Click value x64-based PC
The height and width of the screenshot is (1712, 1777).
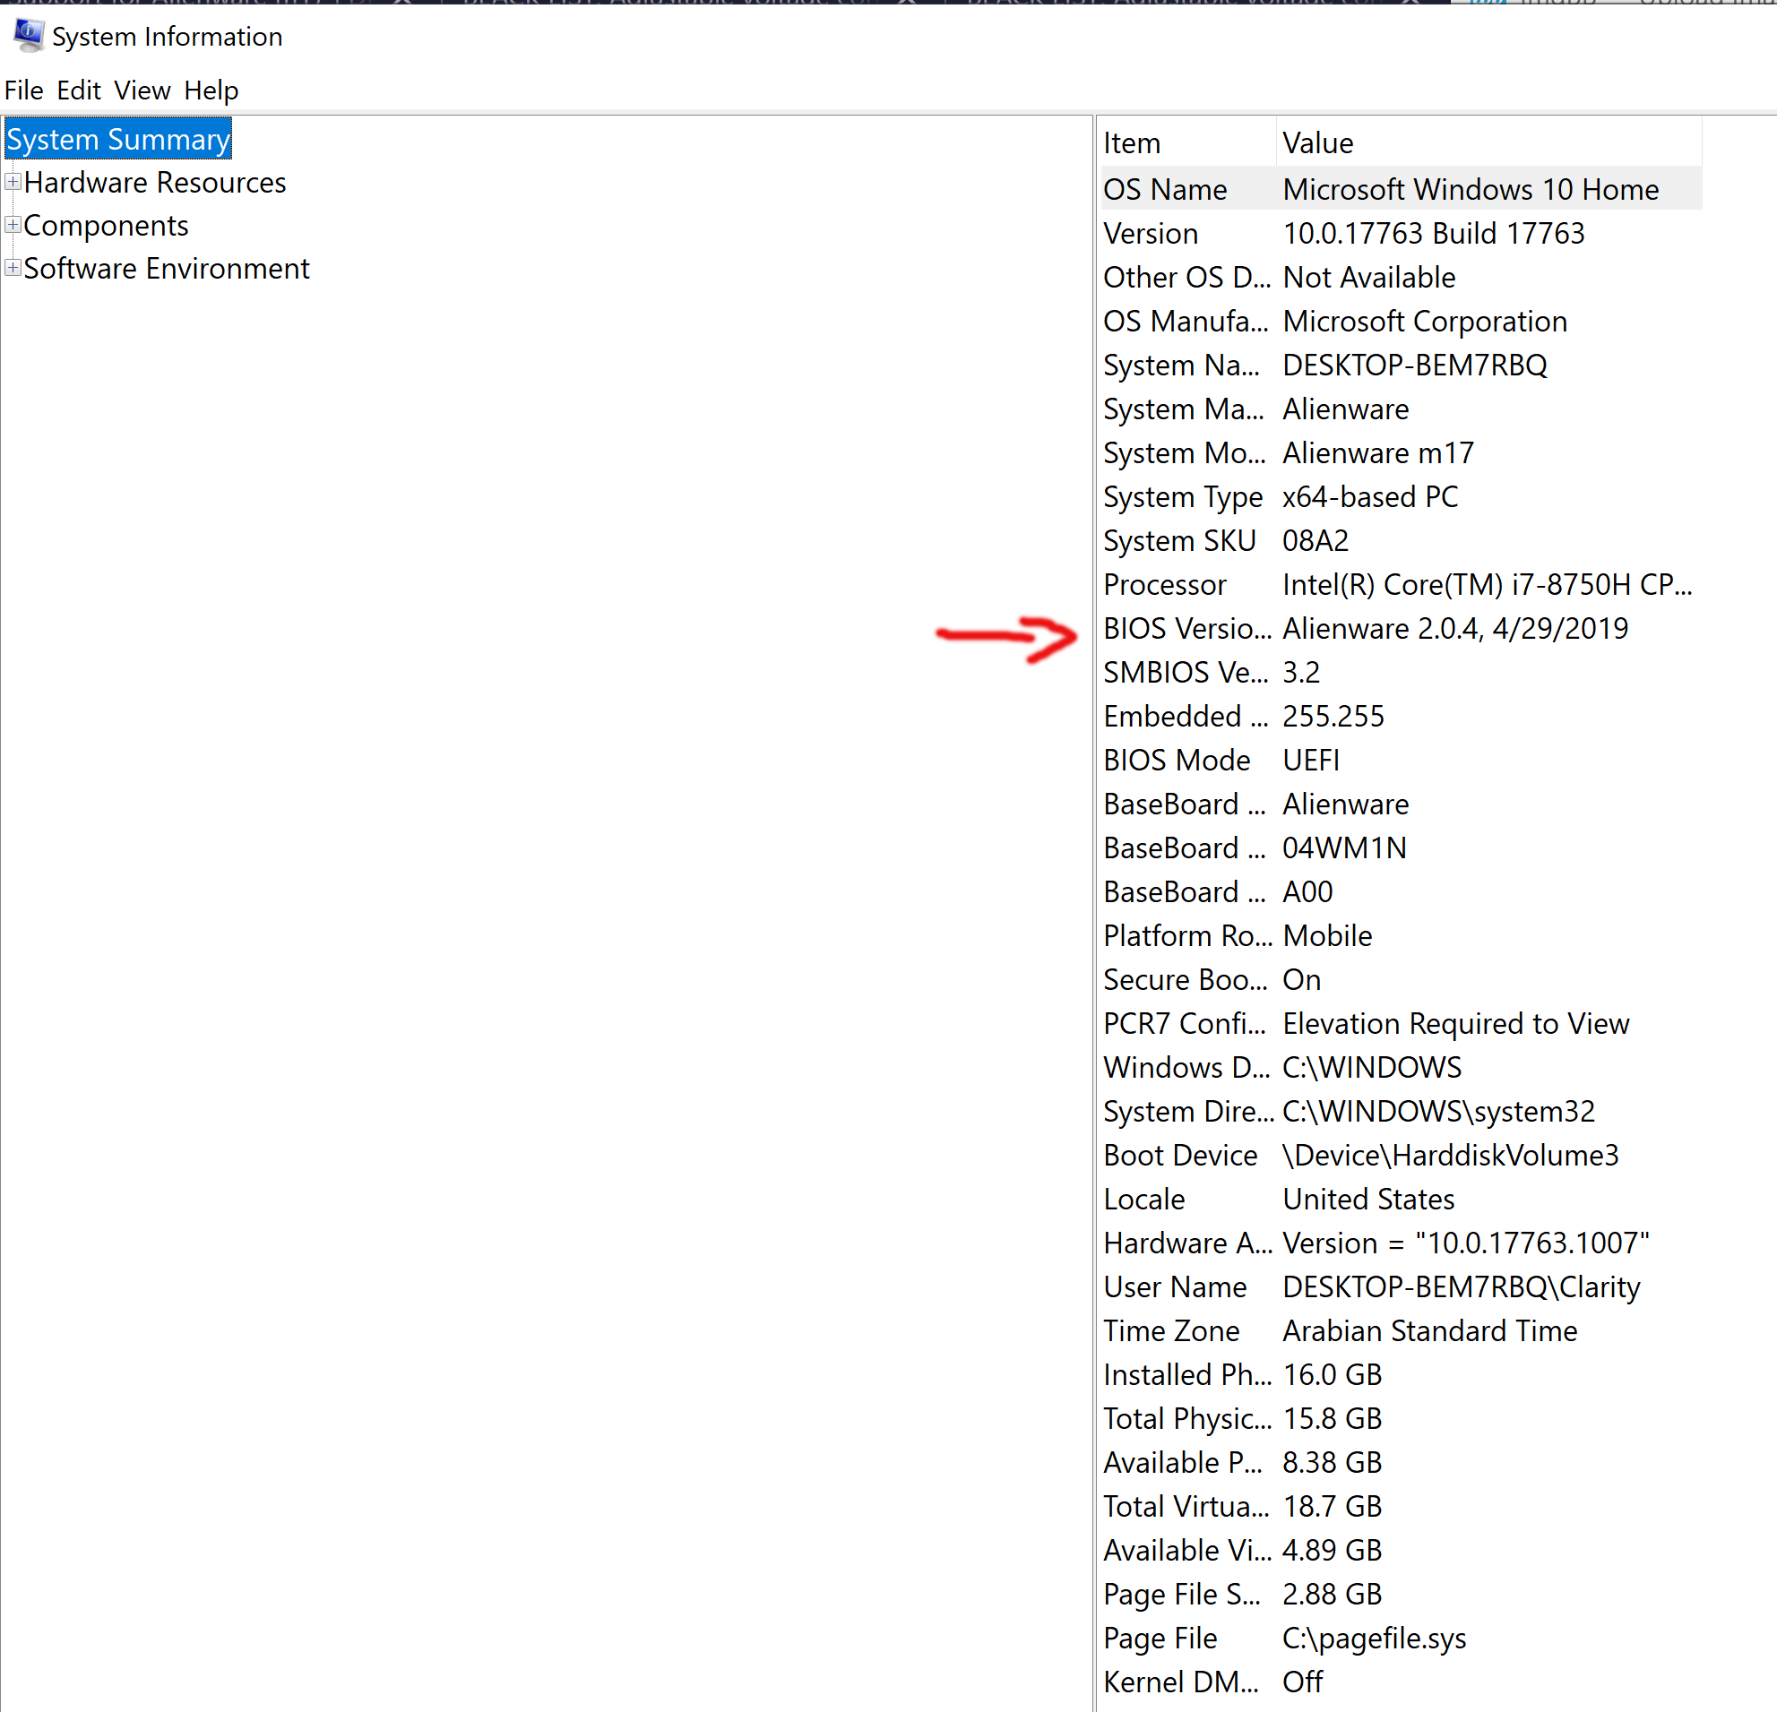click(1370, 497)
